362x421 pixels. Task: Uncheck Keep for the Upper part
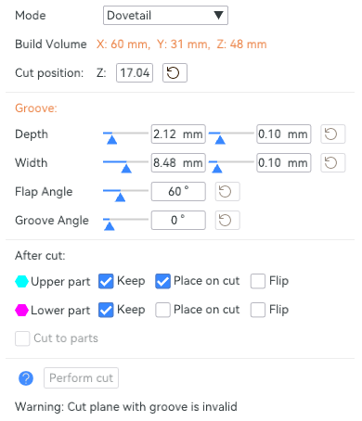click(x=106, y=281)
